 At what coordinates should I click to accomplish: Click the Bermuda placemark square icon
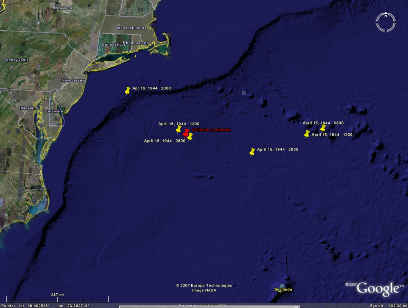point(282,286)
